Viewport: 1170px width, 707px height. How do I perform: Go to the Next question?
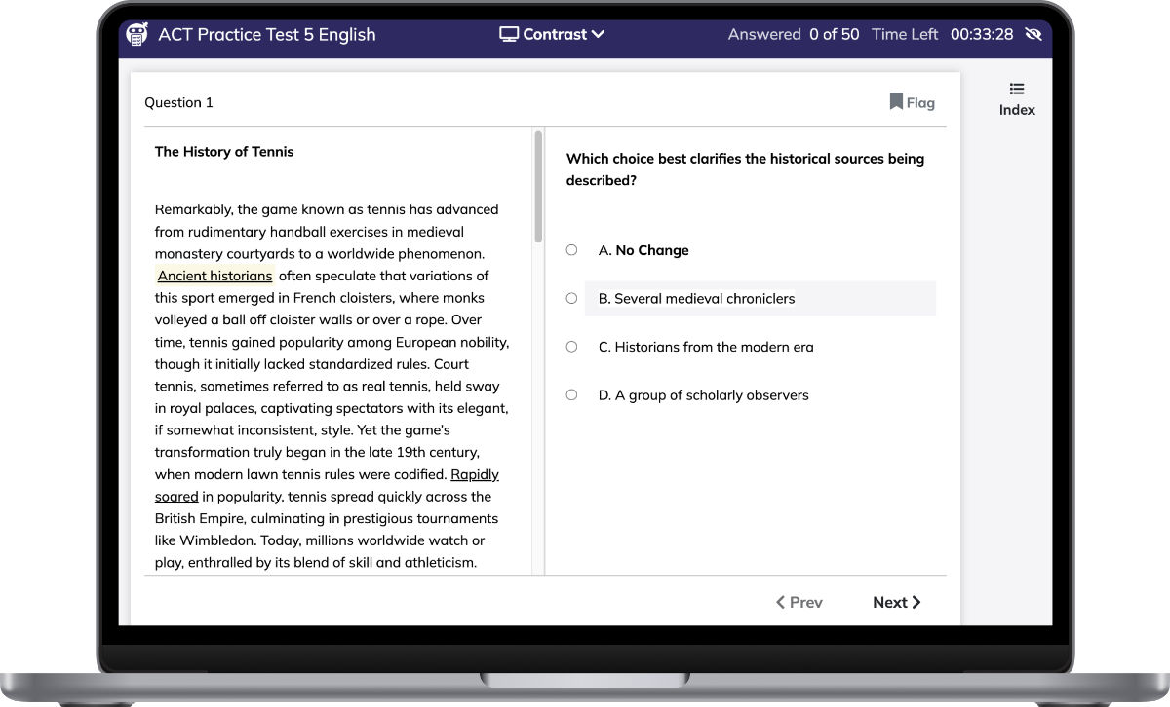[x=896, y=602]
